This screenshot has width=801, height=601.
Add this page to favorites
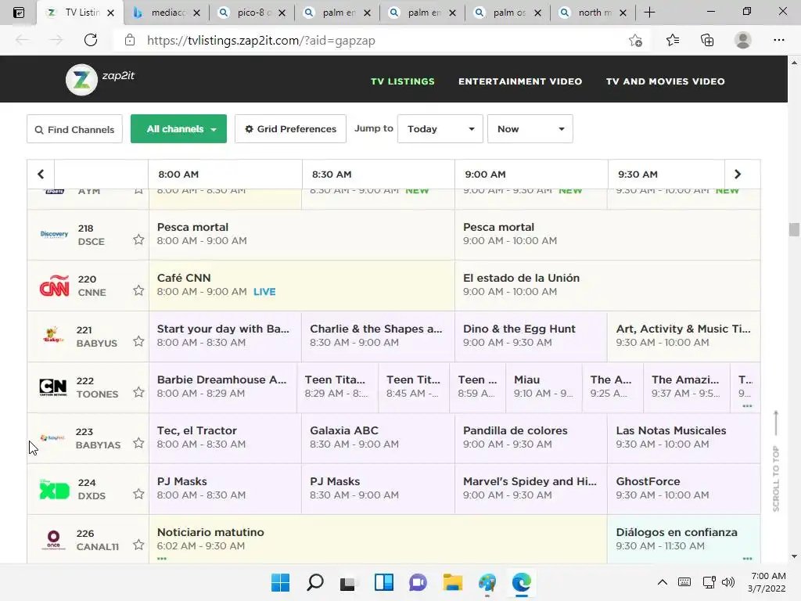tap(635, 41)
